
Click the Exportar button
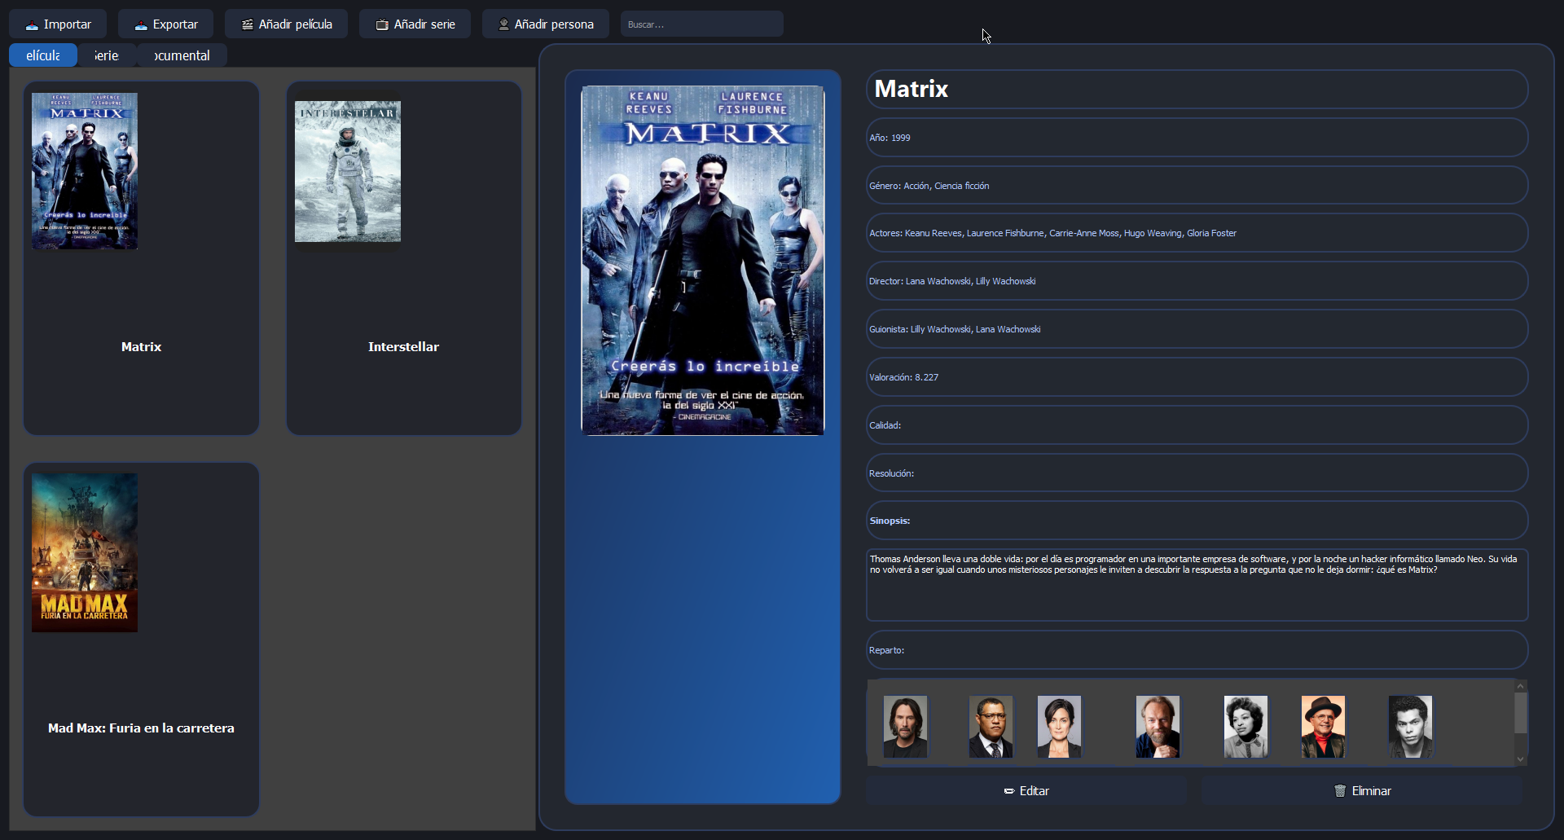click(165, 24)
